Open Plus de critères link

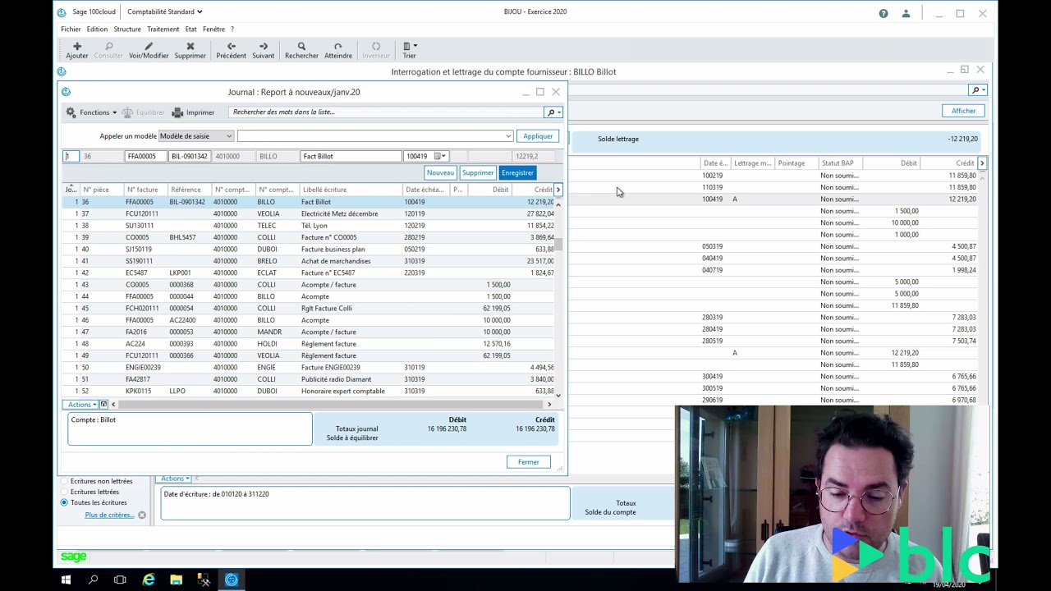[109, 515]
